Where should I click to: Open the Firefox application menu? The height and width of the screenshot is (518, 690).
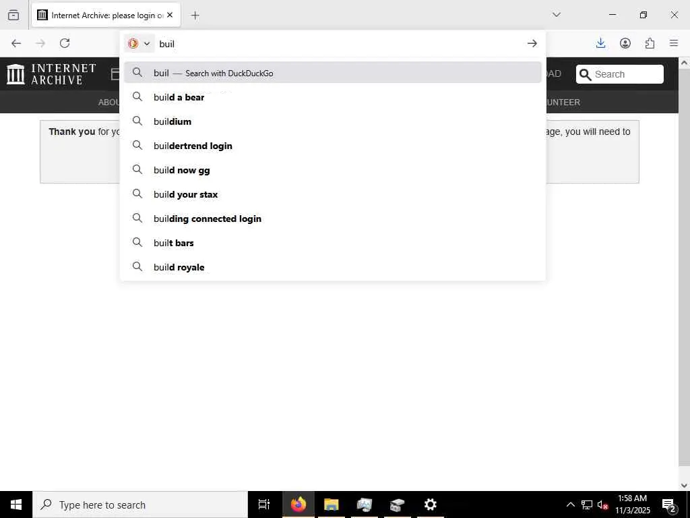pyautogui.click(x=674, y=43)
